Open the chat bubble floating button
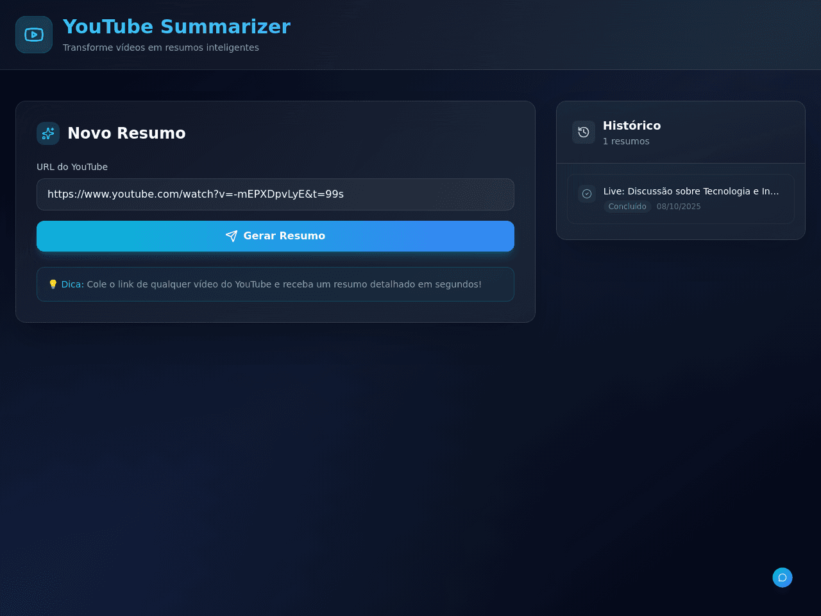Screen dimensions: 821x616 pos(783,577)
